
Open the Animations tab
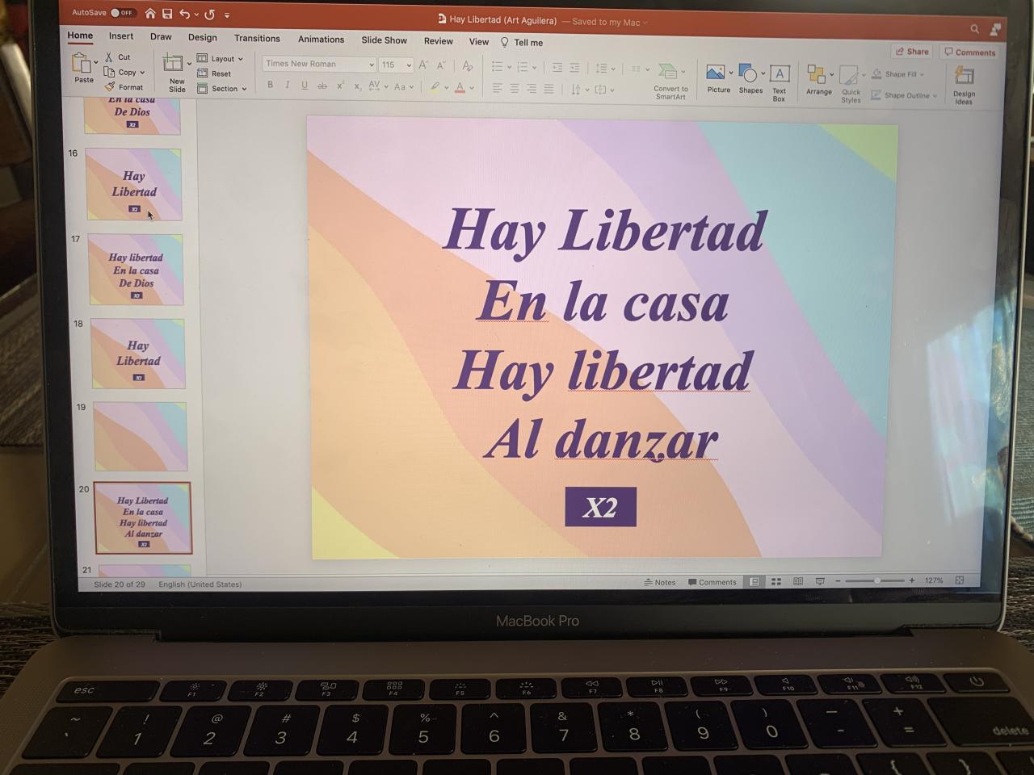click(321, 39)
